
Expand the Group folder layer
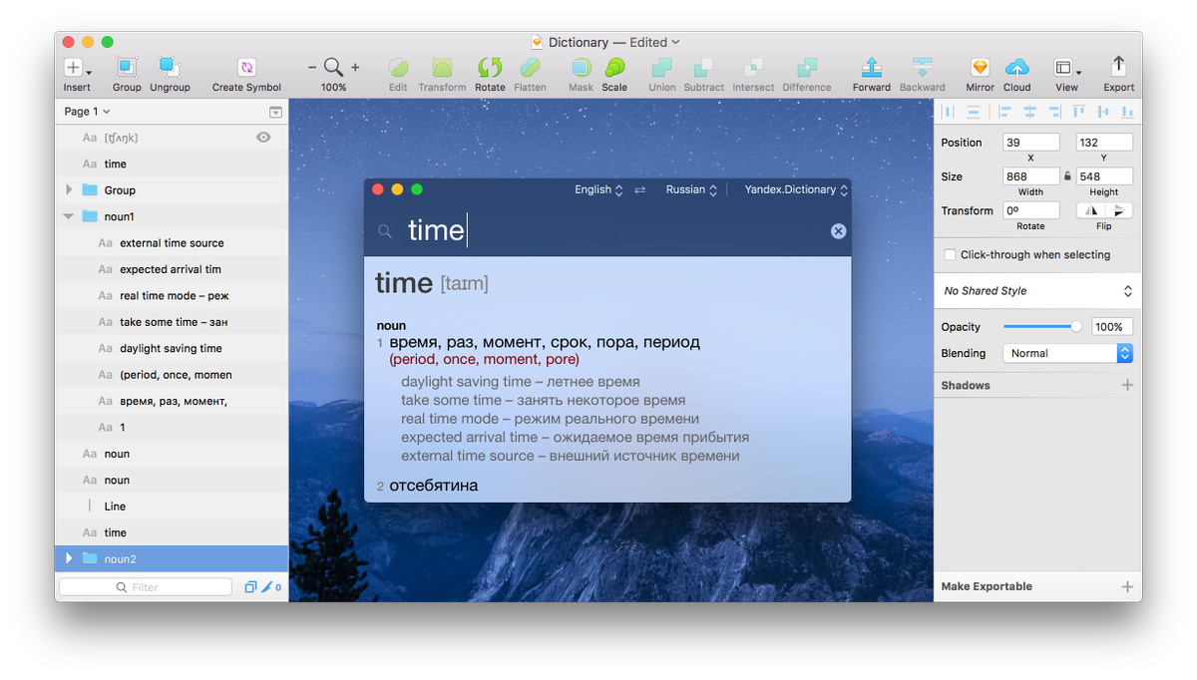(69, 189)
